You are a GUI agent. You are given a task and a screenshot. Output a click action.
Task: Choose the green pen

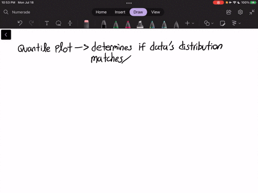pos(116,24)
